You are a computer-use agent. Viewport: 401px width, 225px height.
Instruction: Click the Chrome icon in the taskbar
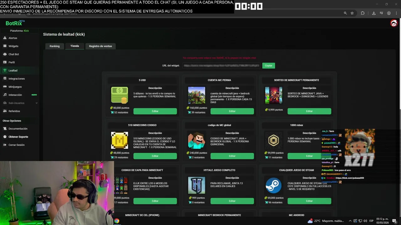117,221
